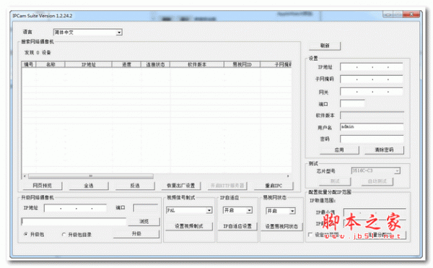This screenshot has width=433, height=268.
Task: Click the device list horizontal scrollbar thumb
Action: coord(91,176)
